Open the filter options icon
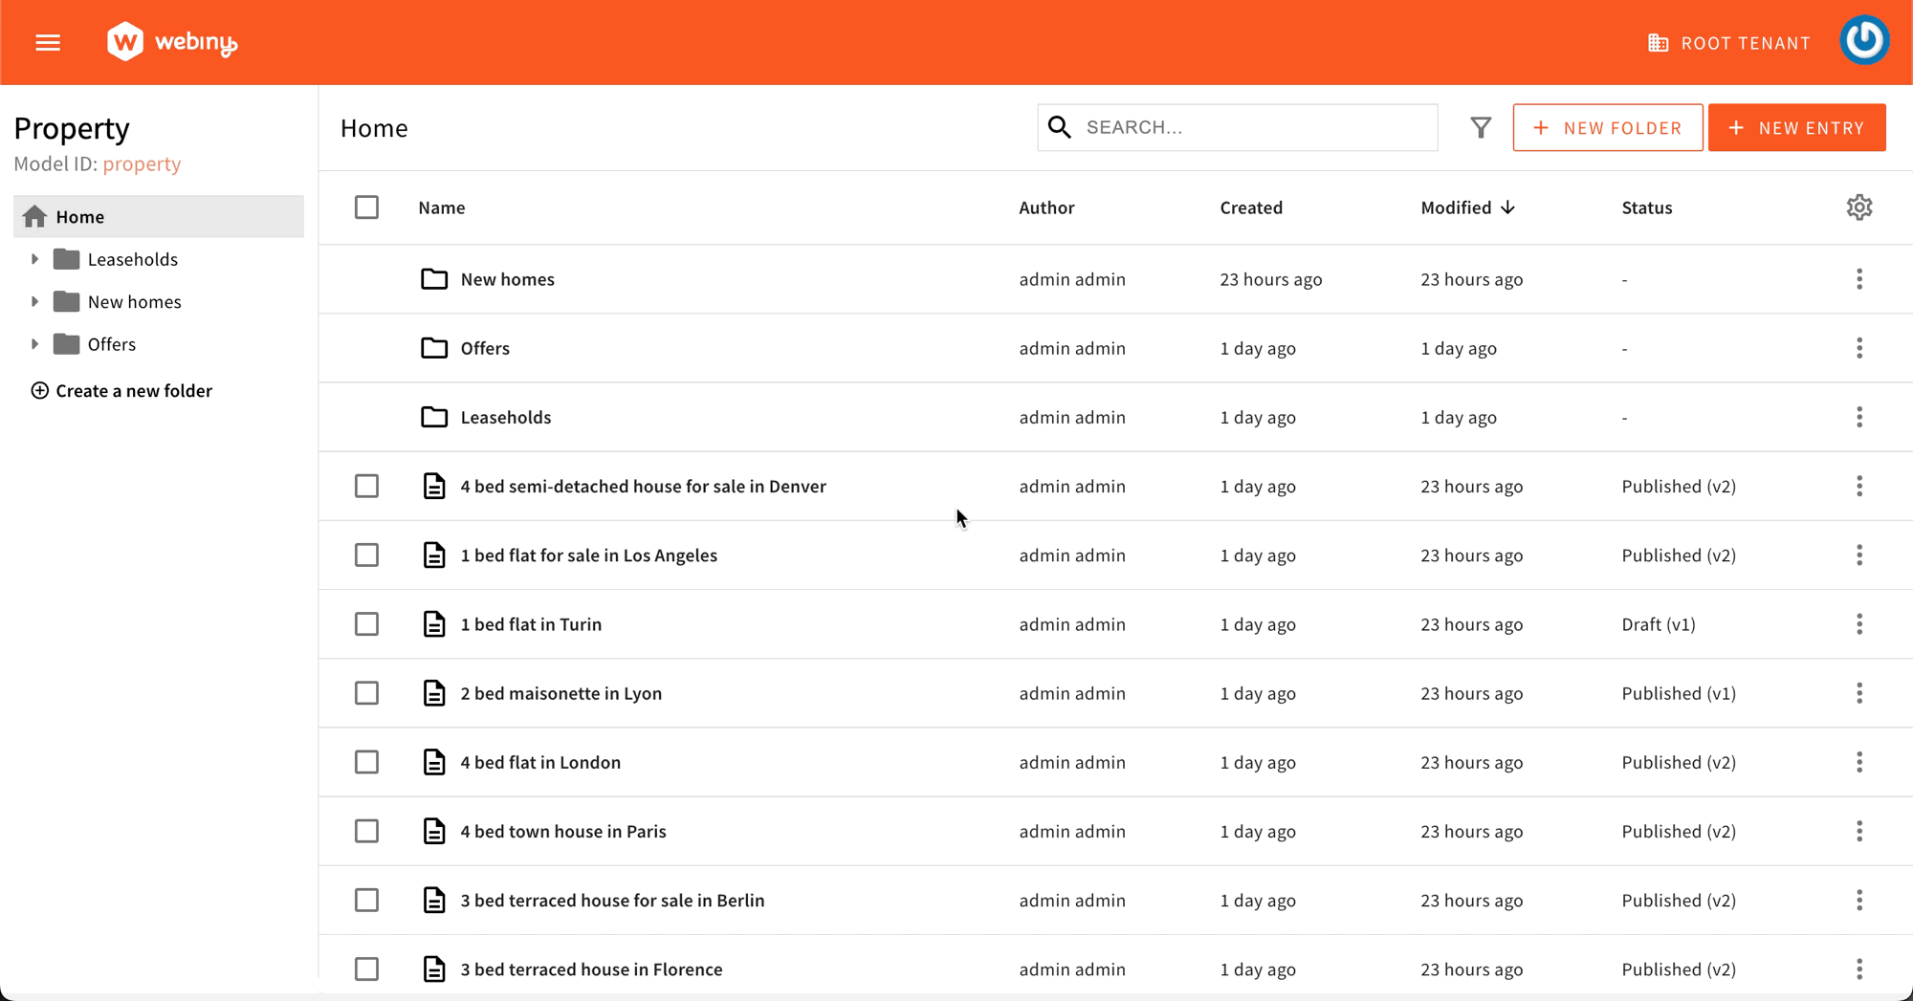Screen dimensions: 1913x1001 [1480, 127]
